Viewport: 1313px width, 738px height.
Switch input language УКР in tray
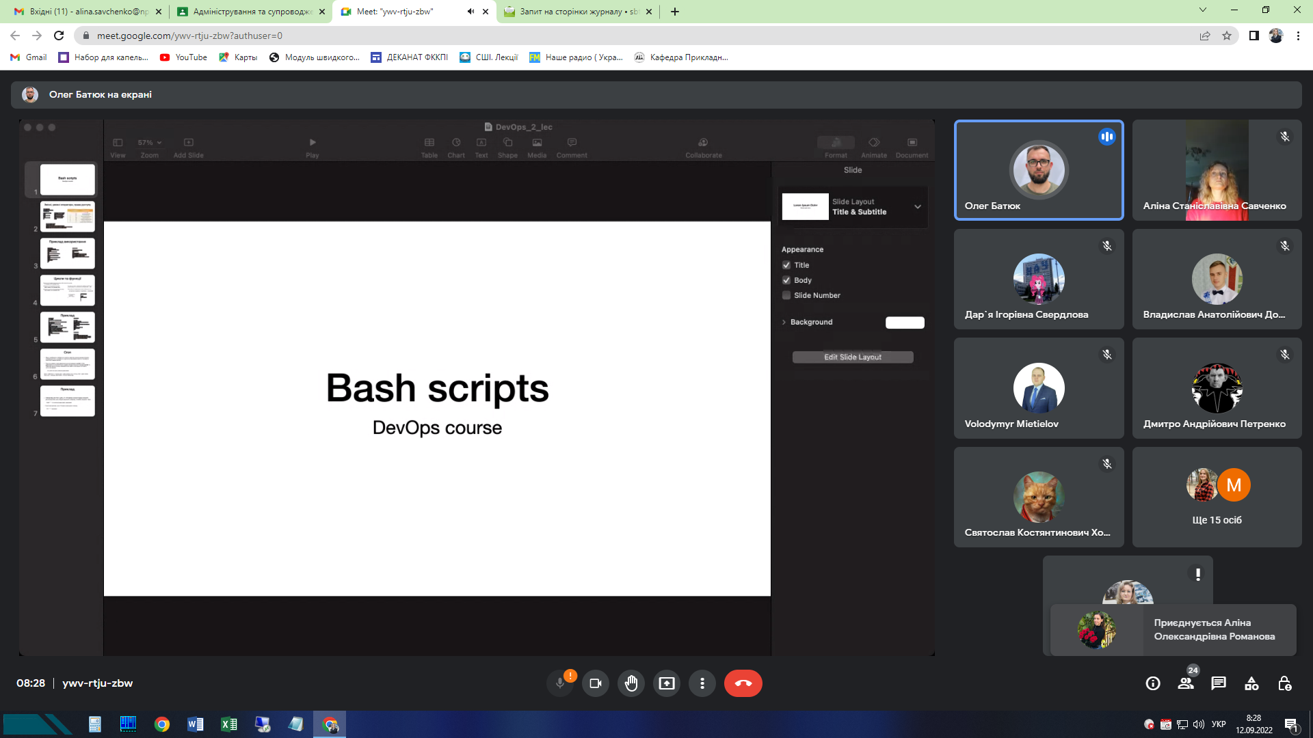(1219, 724)
